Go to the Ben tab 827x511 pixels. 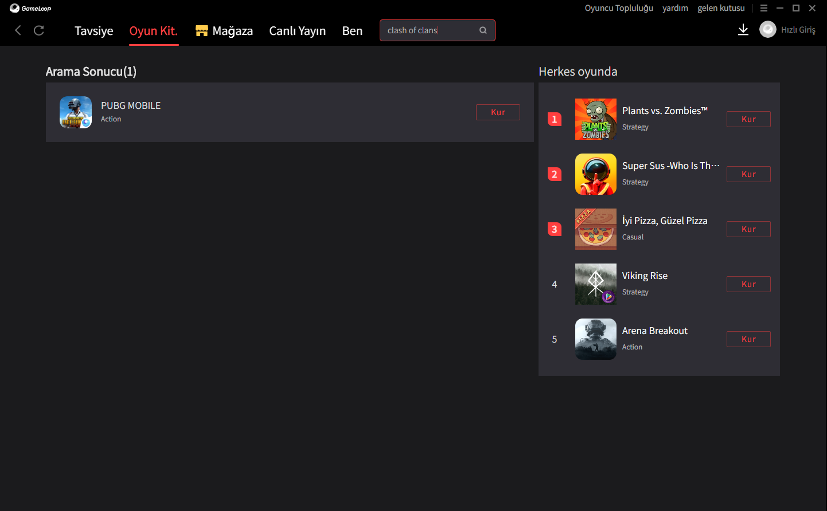(352, 31)
